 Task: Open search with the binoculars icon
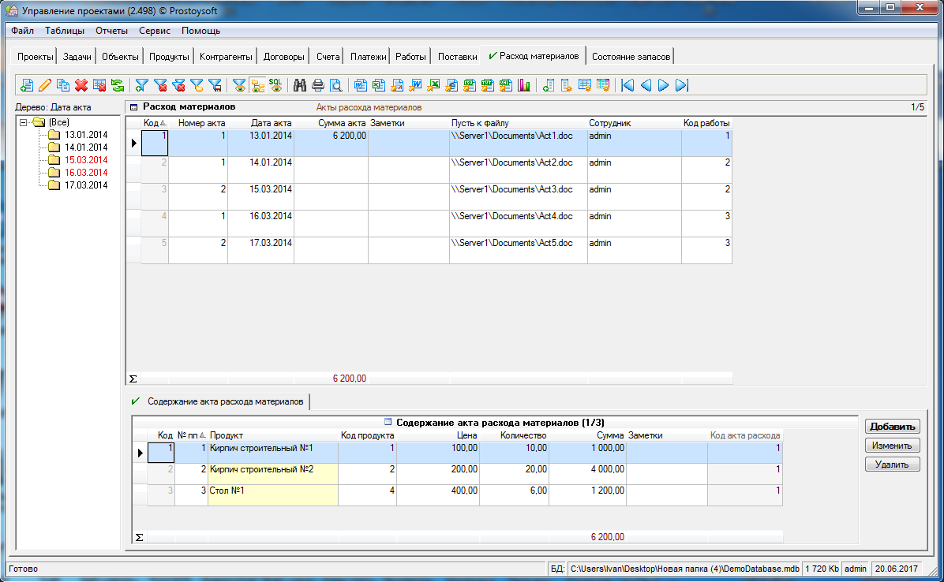coord(300,85)
